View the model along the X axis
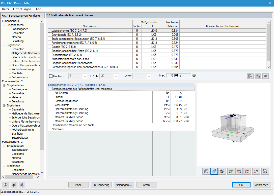The width and height of the screenshot is (274, 195). pos(231,172)
